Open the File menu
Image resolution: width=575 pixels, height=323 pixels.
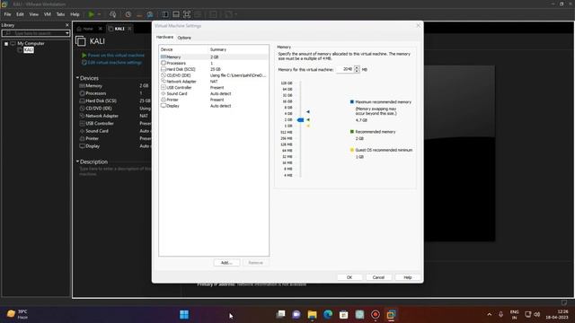point(7,14)
